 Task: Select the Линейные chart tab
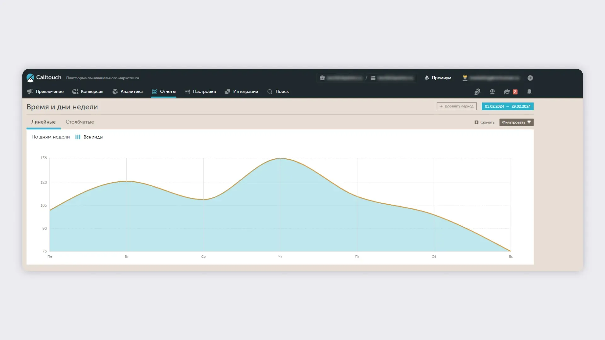click(x=43, y=122)
